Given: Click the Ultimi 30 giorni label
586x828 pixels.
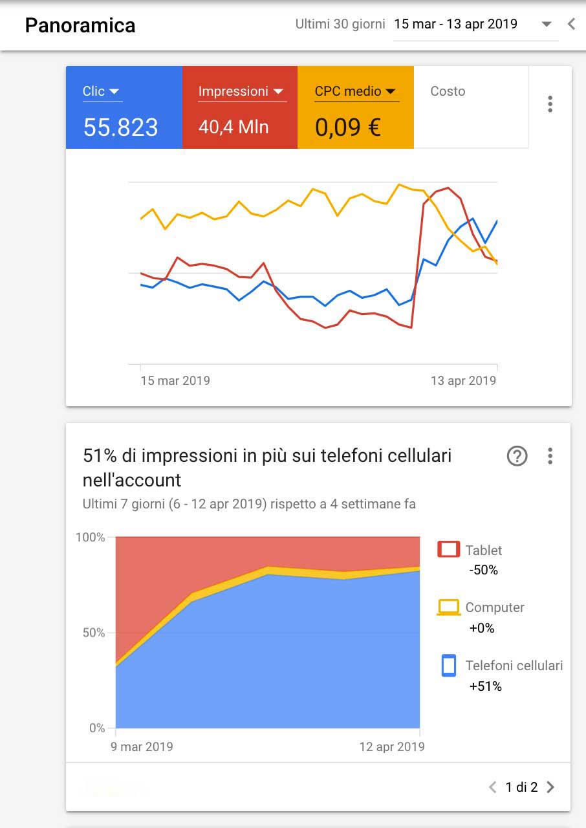Looking at the screenshot, I should [x=340, y=25].
